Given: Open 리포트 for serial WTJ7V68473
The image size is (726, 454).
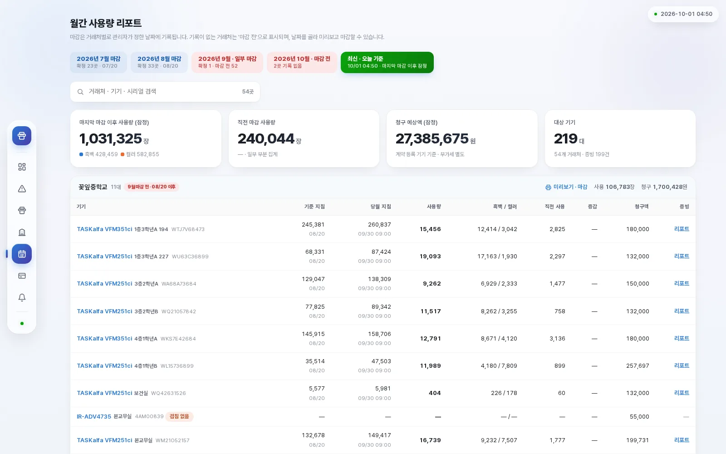Looking at the screenshot, I should [x=682, y=229].
